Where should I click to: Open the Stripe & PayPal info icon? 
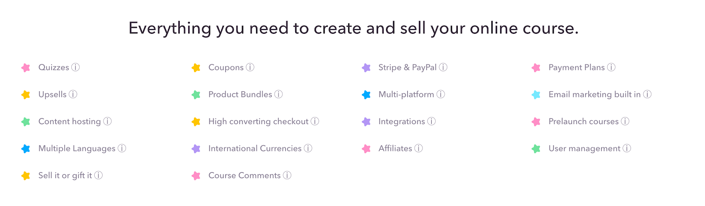pos(443,67)
